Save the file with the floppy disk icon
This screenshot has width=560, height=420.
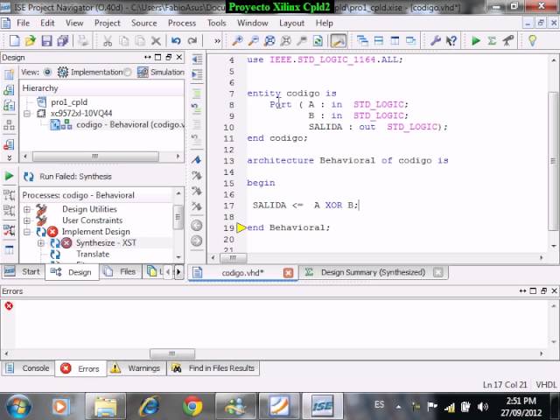point(46,41)
